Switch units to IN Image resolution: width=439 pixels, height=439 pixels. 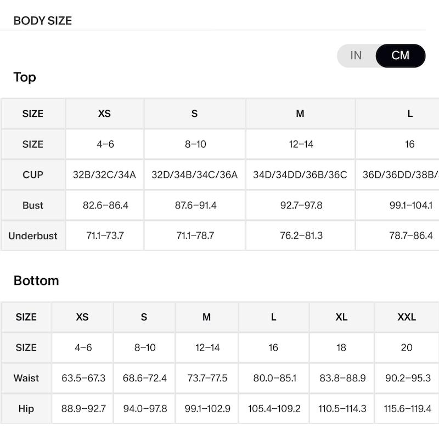point(356,55)
